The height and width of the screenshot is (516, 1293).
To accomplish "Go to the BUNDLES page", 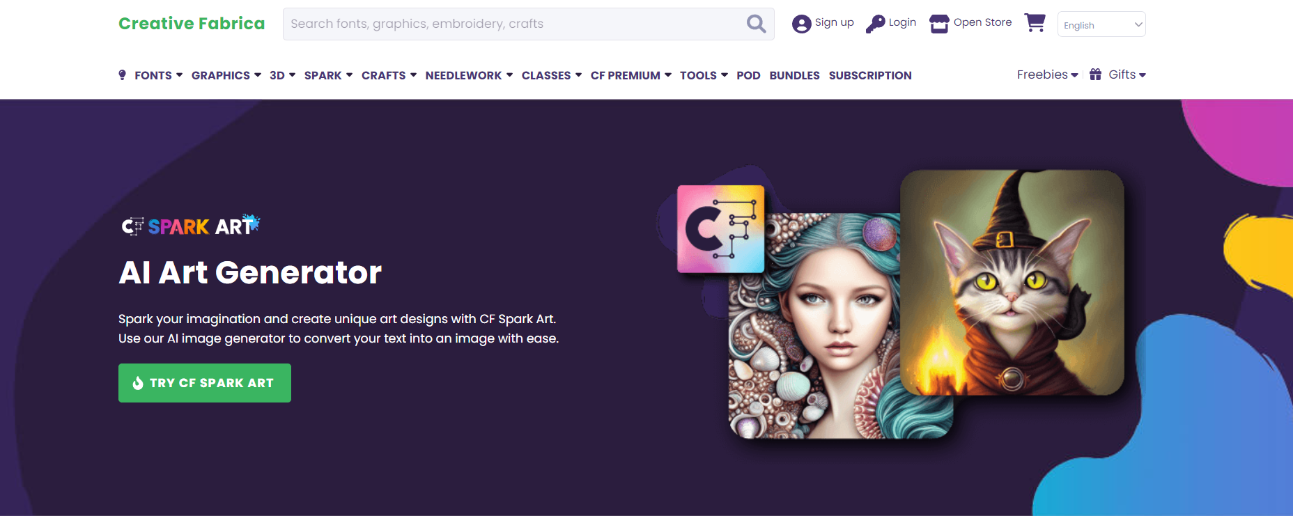I will pos(794,75).
